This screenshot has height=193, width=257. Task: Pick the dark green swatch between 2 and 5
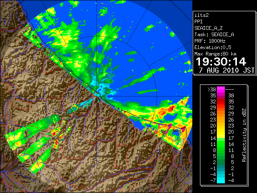[221, 162]
